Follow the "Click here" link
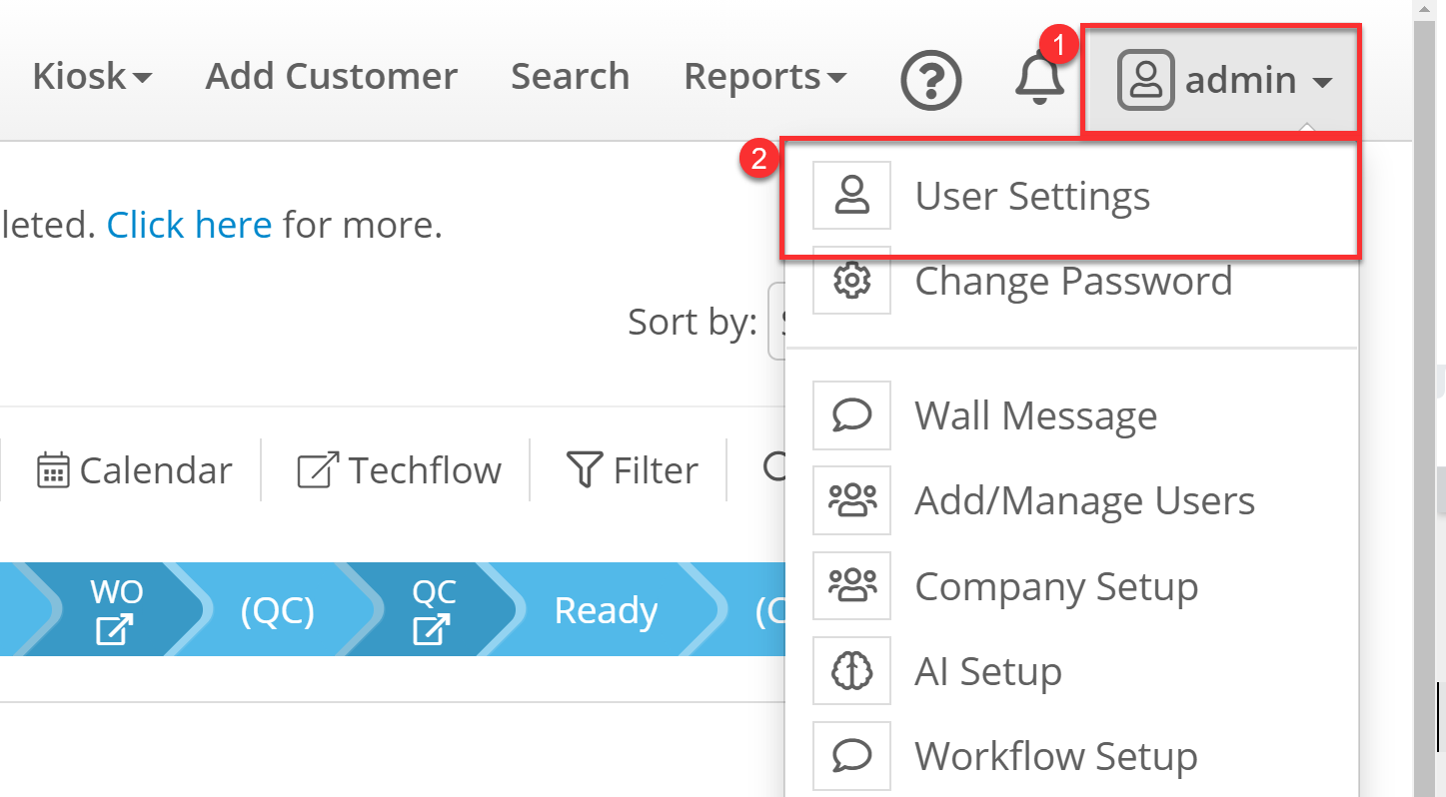This screenshot has width=1446, height=797. coord(189,225)
